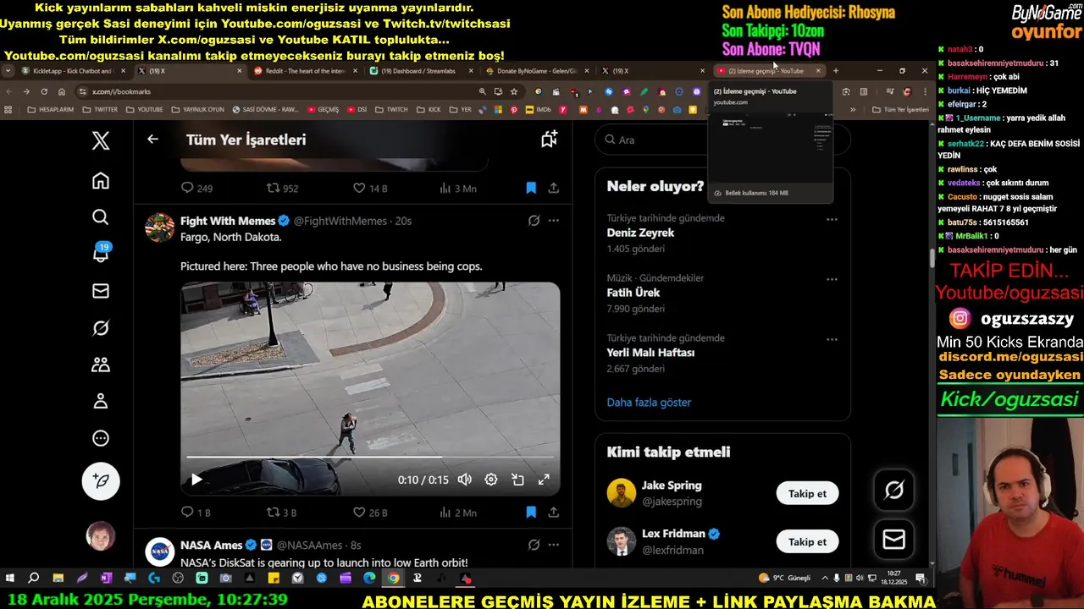Image resolution: width=1084 pixels, height=609 pixels.
Task: Open options for Fatih Ürek trend
Action: click(832, 279)
